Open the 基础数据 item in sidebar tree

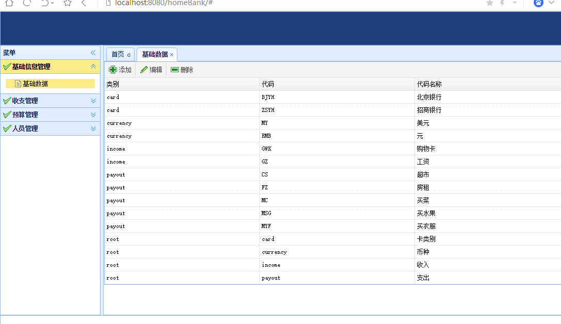(35, 84)
